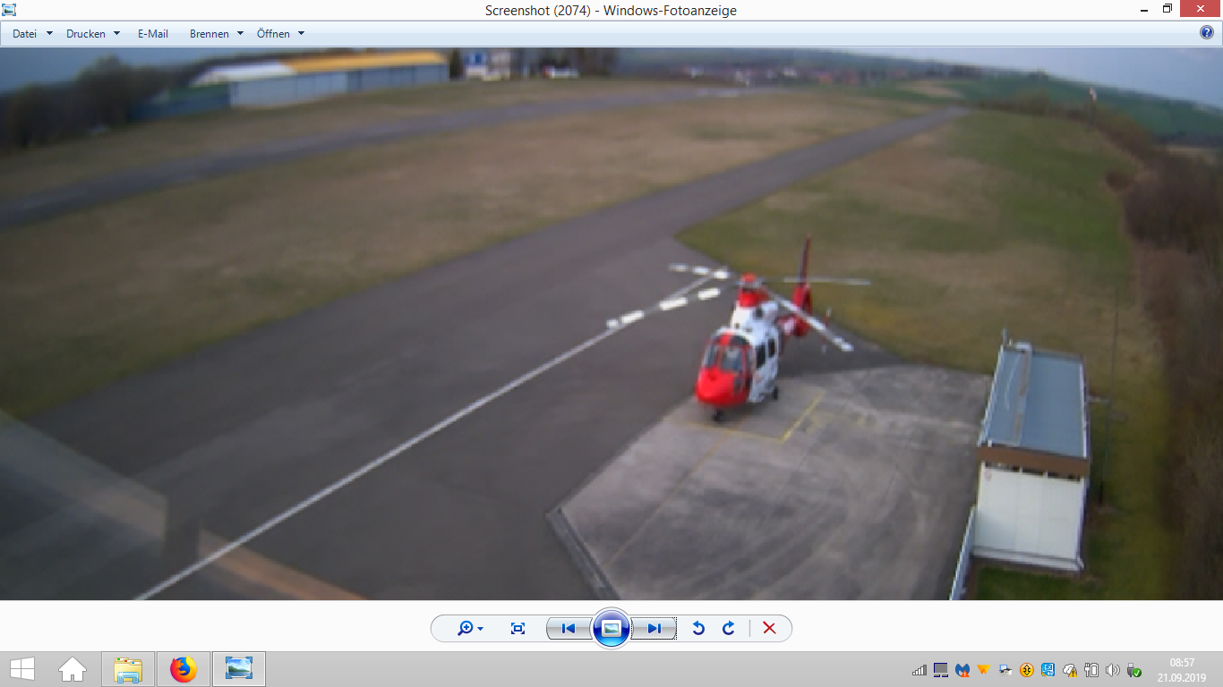1223x687 pixels.
Task: Open the blue sync square tray icon
Action: pyautogui.click(x=1048, y=670)
